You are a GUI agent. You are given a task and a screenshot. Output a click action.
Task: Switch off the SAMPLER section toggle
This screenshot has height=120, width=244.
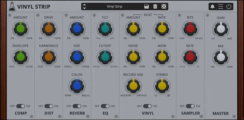pos(190,106)
